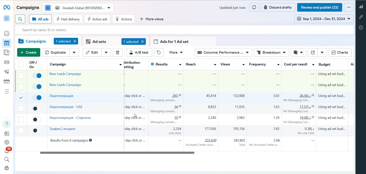The image size is (366, 174).
Task: Open the Billing card icon in sidebar
Action: (x=7, y=81)
